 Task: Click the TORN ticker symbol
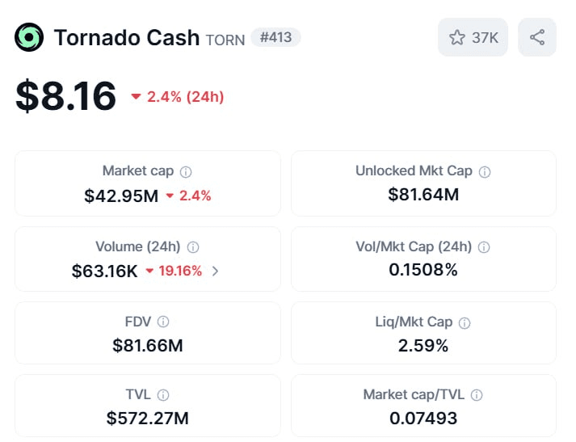225,40
